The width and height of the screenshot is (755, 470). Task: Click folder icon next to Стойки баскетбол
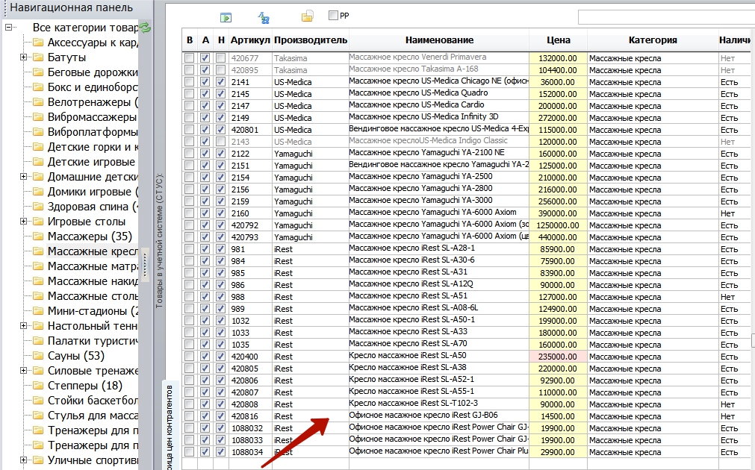[x=38, y=400]
